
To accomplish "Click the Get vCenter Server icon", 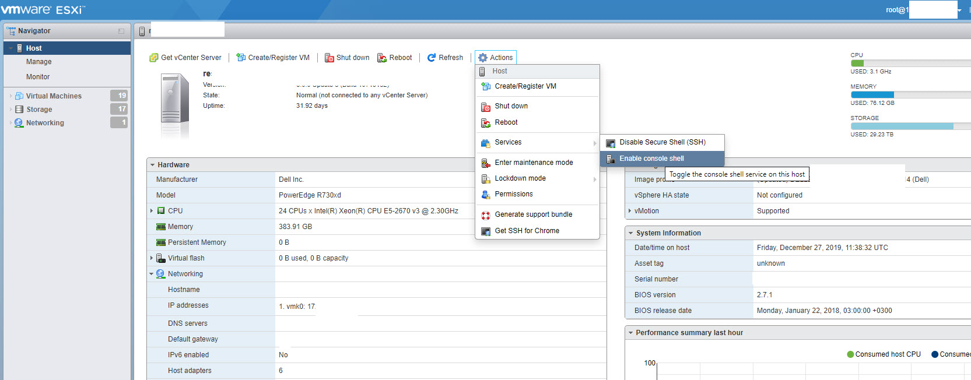I will (154, 58).
